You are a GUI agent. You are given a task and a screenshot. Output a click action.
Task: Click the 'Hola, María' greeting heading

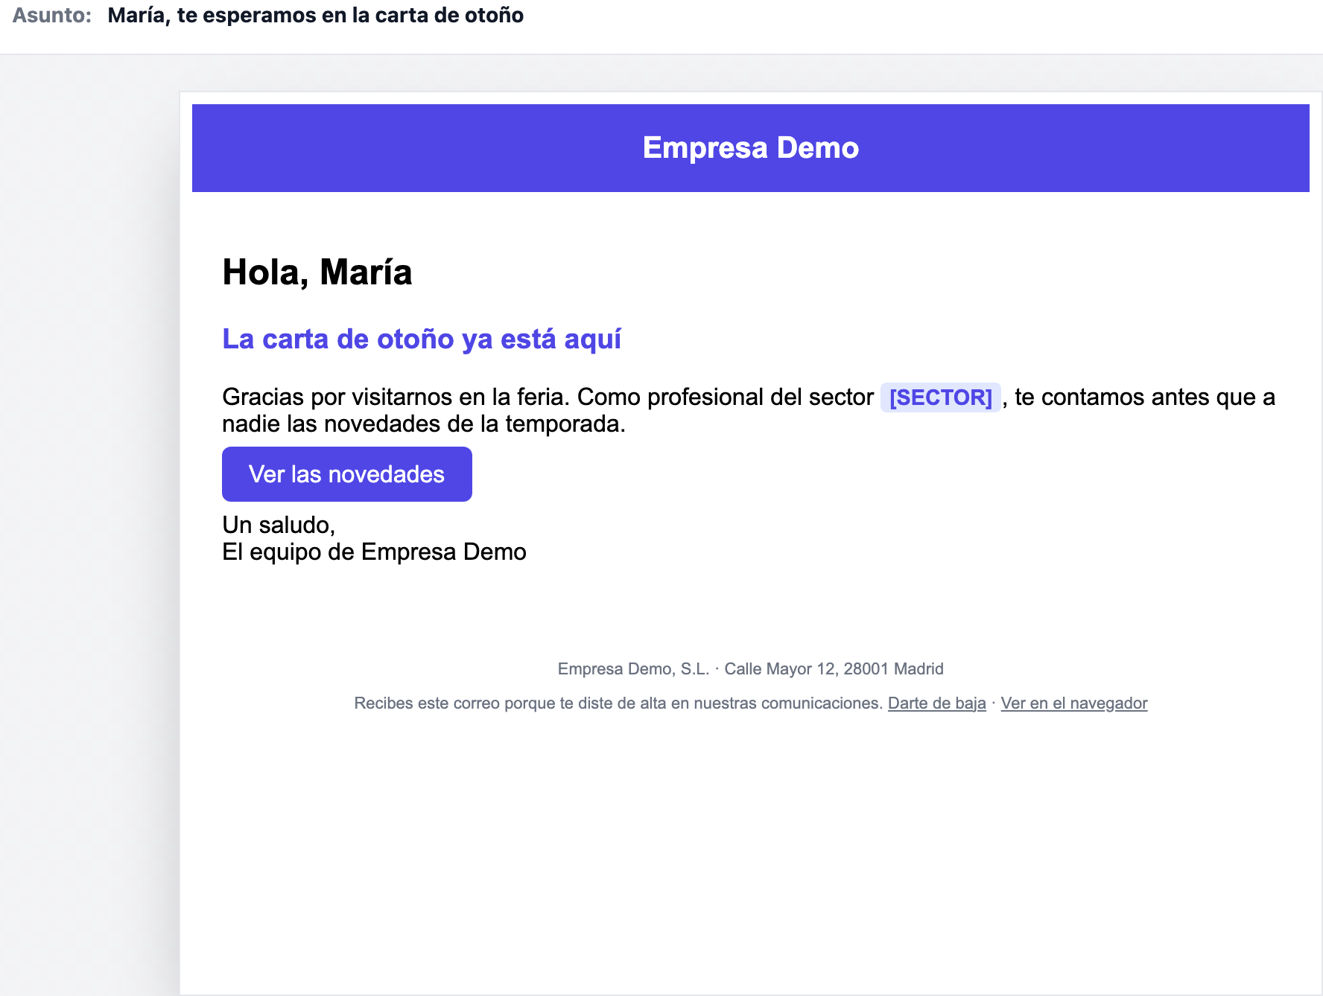317,272
